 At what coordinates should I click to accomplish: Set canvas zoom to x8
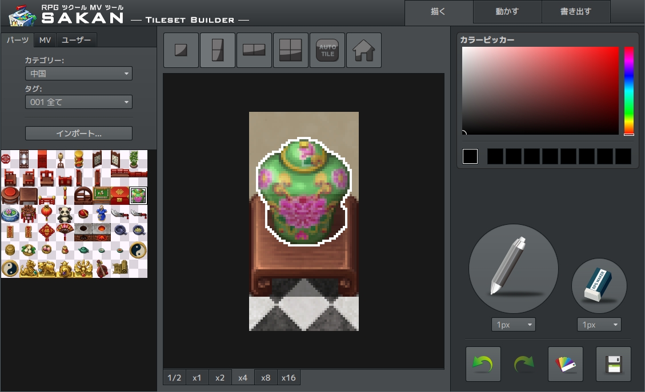click(266, 378)
